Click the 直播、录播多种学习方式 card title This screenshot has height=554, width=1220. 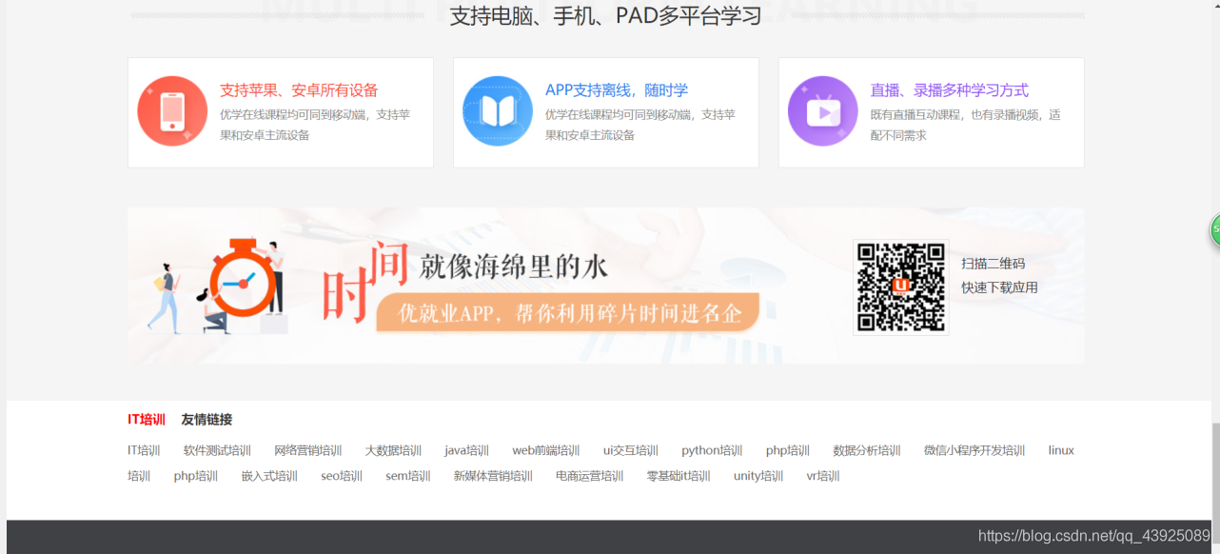(x=950, y=90)
